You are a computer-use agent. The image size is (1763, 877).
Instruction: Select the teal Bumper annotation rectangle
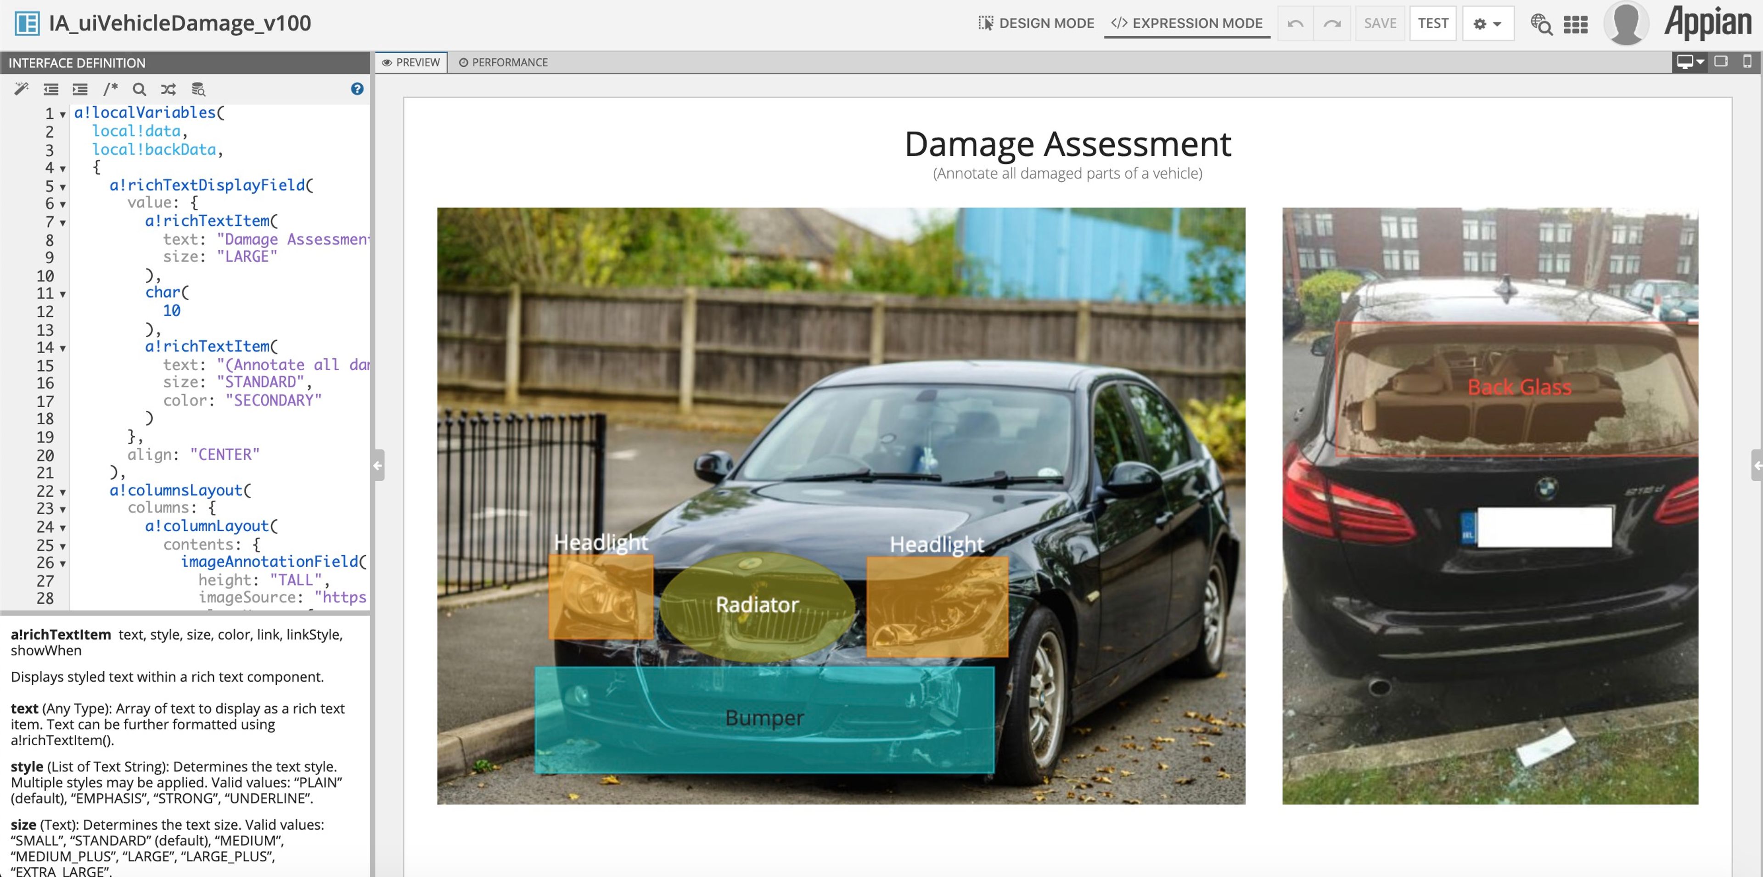coord(764,720)
